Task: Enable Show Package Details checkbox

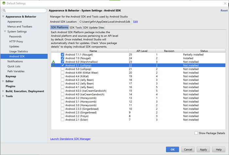Action: tap(196, 133)
